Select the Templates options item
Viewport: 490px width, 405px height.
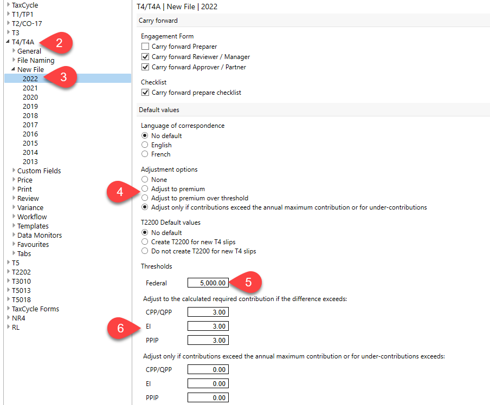click(33, 226)
